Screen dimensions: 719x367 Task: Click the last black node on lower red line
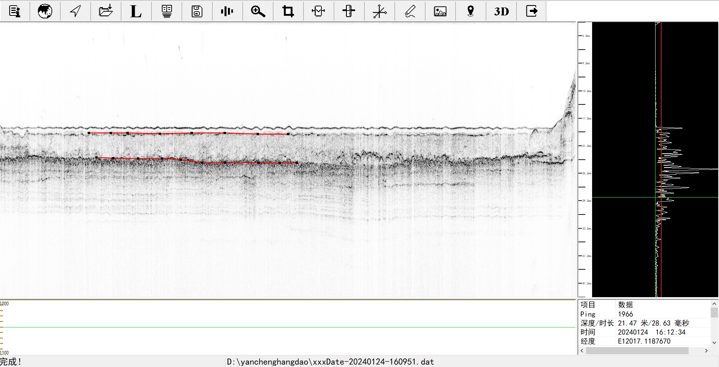tap(297, 163)
